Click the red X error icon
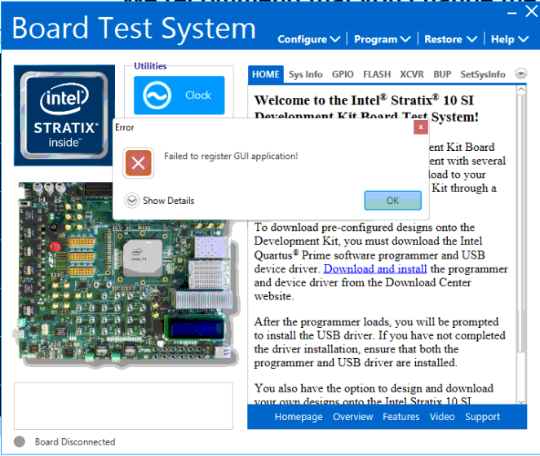 point(138,162)
